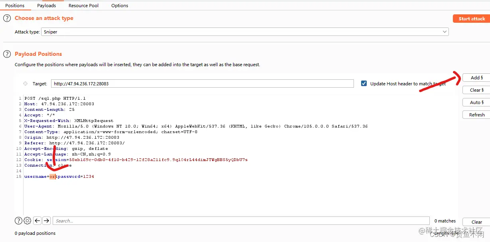Click the POST /sql.php HTTP/1.1 line
The height and width of the screenshot is (242, 490).
coord(55,98)
